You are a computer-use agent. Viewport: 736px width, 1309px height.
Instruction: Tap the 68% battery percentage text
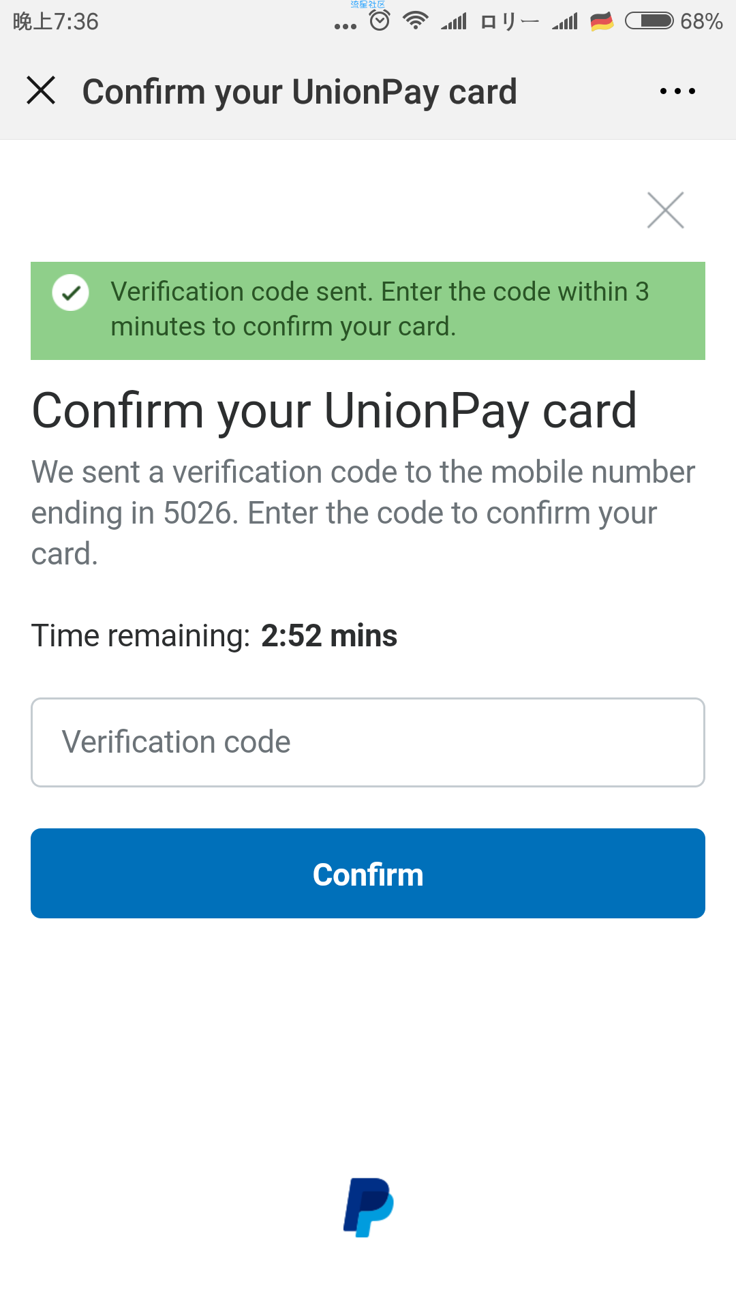pyautogui.click(x=701, y=22)
